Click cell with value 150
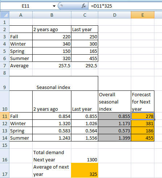The image size is (162, 178). pos(52,51)
